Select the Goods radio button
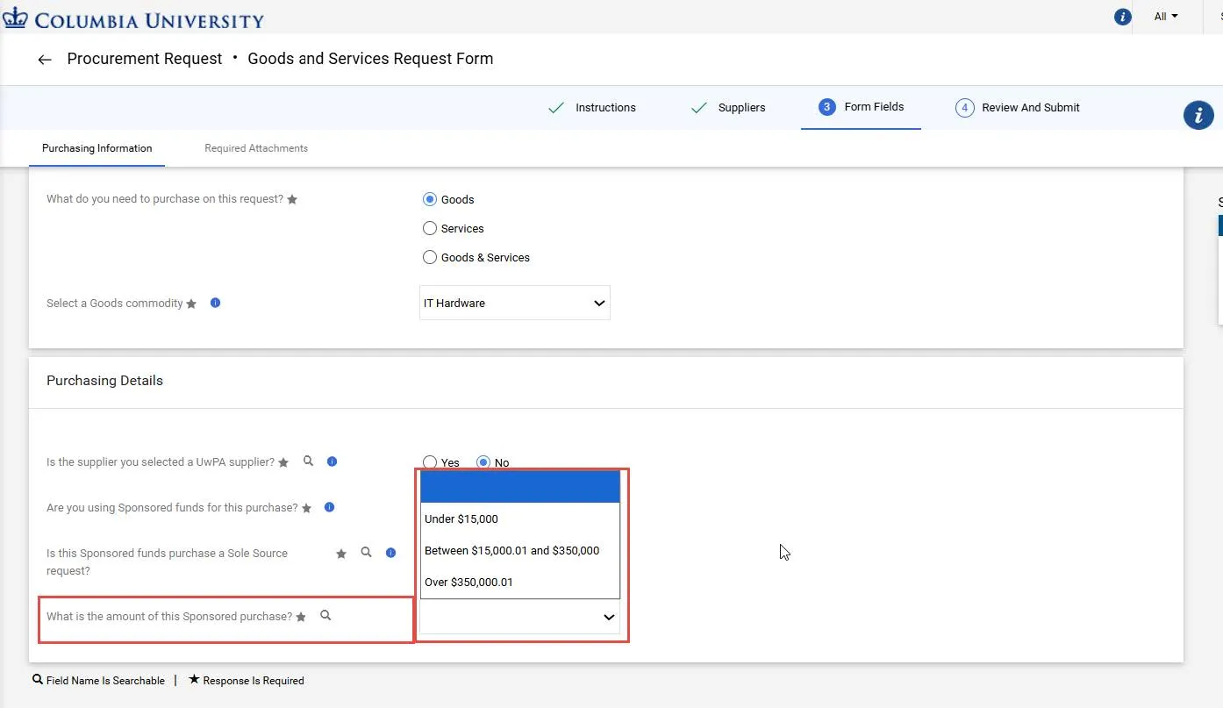The width and height of the screenshot is (1223, 708). click(430, 199)
